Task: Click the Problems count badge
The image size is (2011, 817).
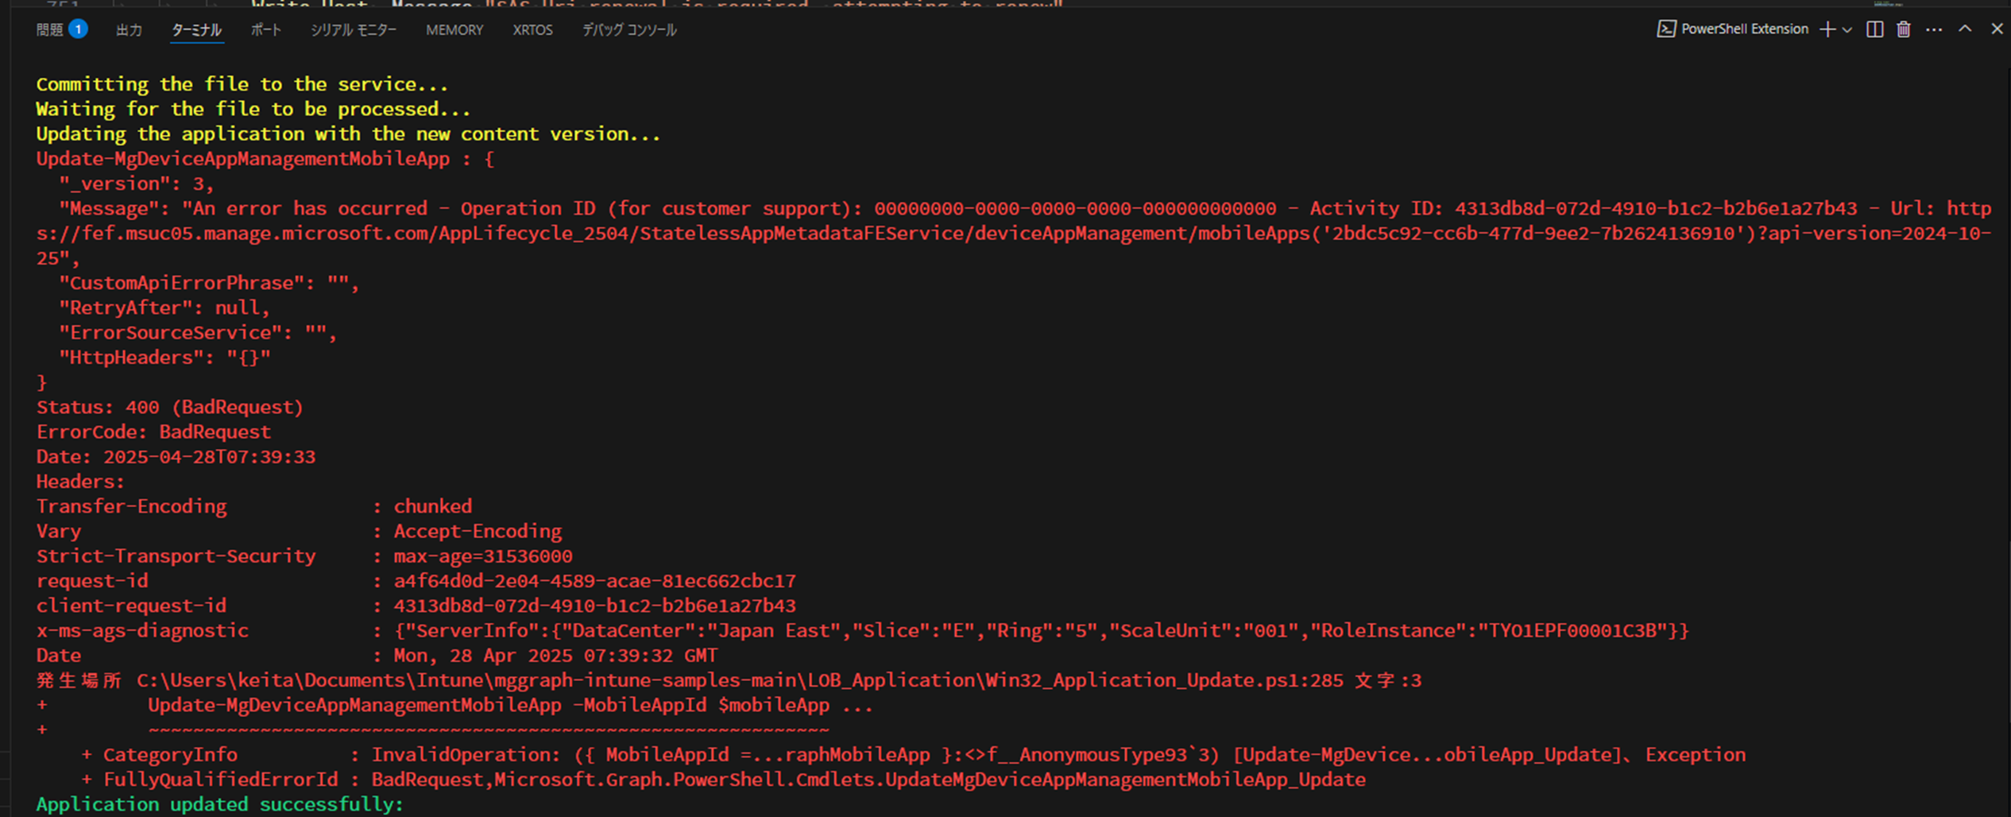Action: click(77, 28)
